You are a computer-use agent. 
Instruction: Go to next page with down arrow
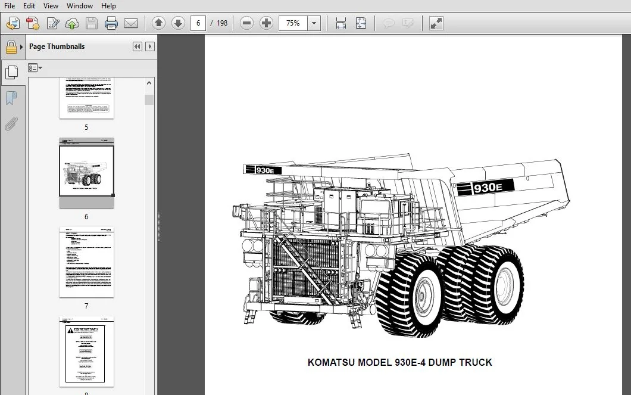pyautogui.click(x=178, y=23)
